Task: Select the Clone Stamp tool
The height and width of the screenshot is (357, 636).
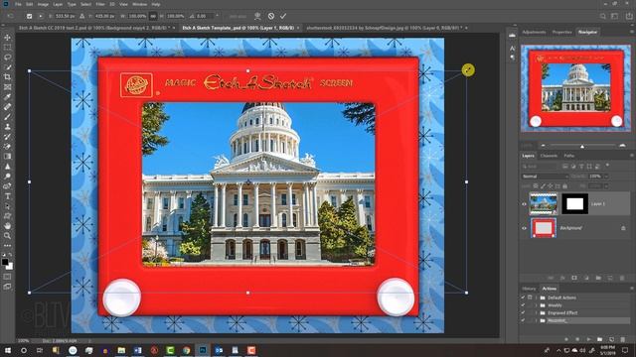Action: point(7,126)
